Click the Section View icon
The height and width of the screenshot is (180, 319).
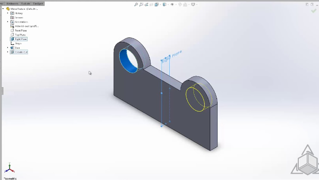pyautogui.click(x=151, y=4)
